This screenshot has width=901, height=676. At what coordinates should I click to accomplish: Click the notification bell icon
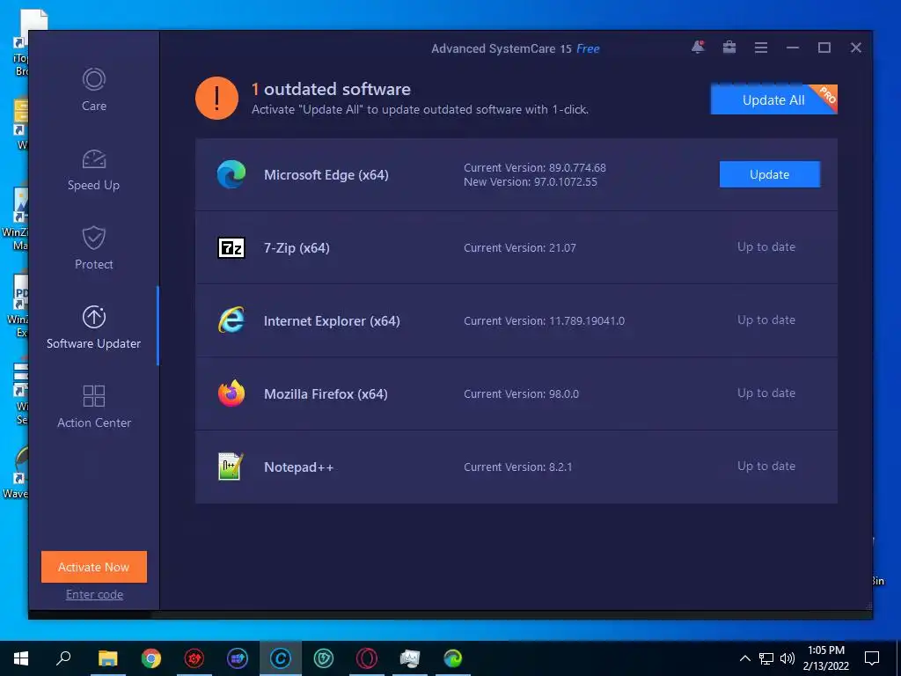tap(698, 48)
